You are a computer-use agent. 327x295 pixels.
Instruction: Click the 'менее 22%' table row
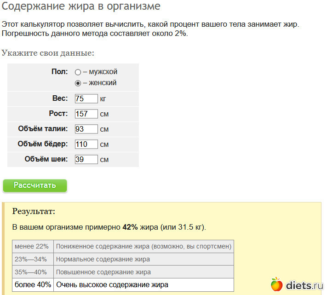pos(123,246)
